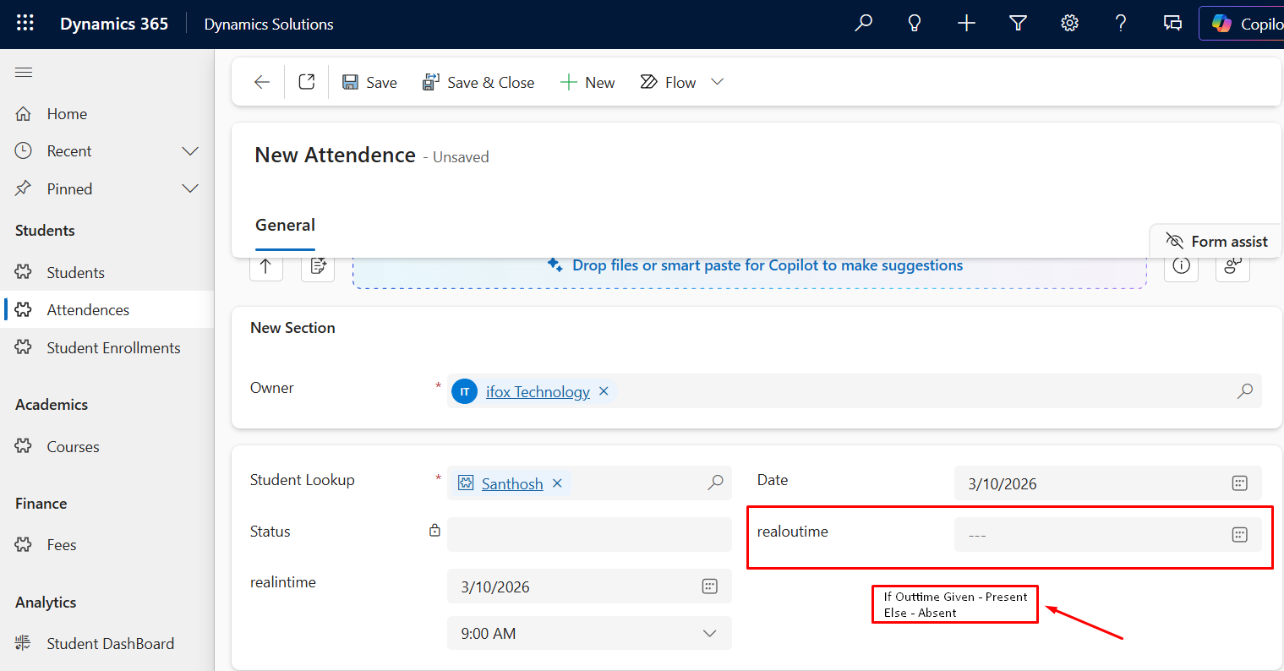Click the realoutime date input field
1284x671 pixels.
1086,535
